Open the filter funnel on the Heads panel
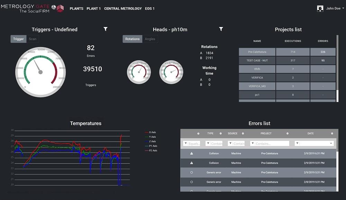 221,29
